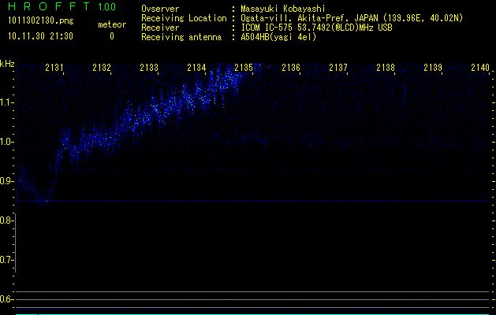This screenshot has width=496, height=315.
Task: Click the 0.8 kHz frequency label
Action: coord(6,220)
